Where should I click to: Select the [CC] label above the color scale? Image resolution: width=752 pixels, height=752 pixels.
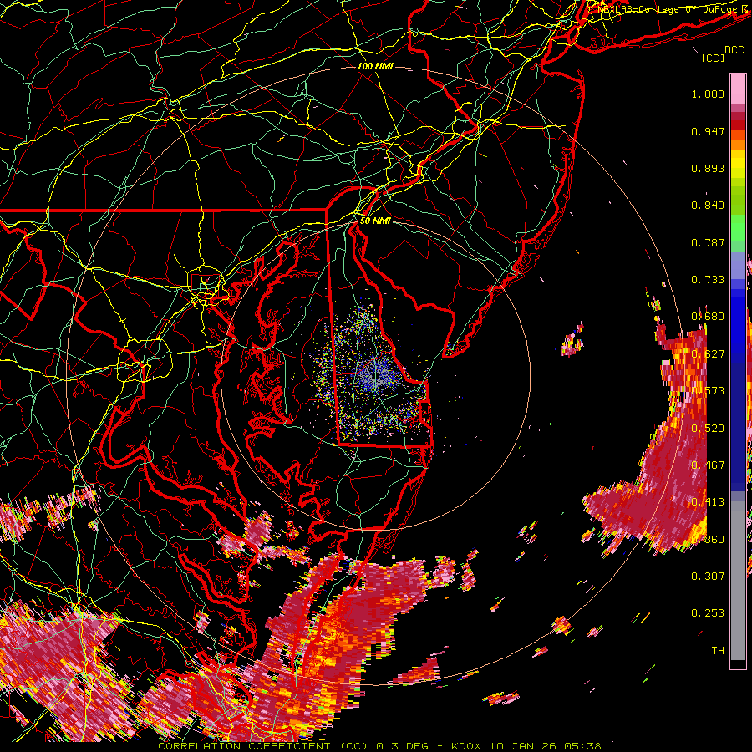(x=714, y=58)
